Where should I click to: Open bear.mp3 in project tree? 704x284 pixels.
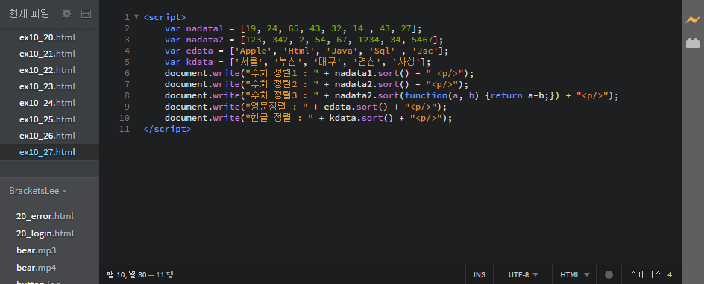click(x=36, y=250)
